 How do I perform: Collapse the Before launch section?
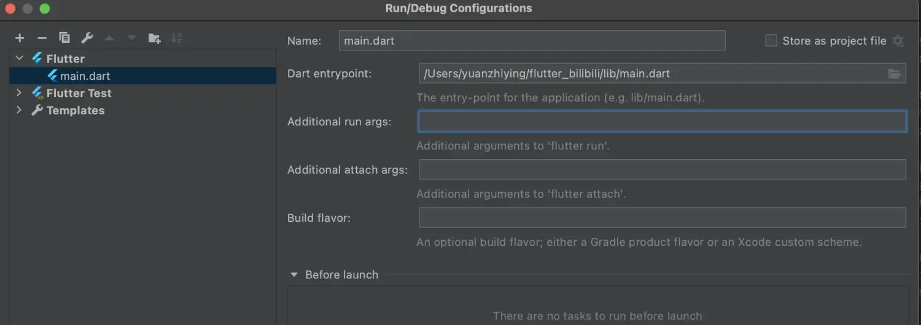point(294,275)
